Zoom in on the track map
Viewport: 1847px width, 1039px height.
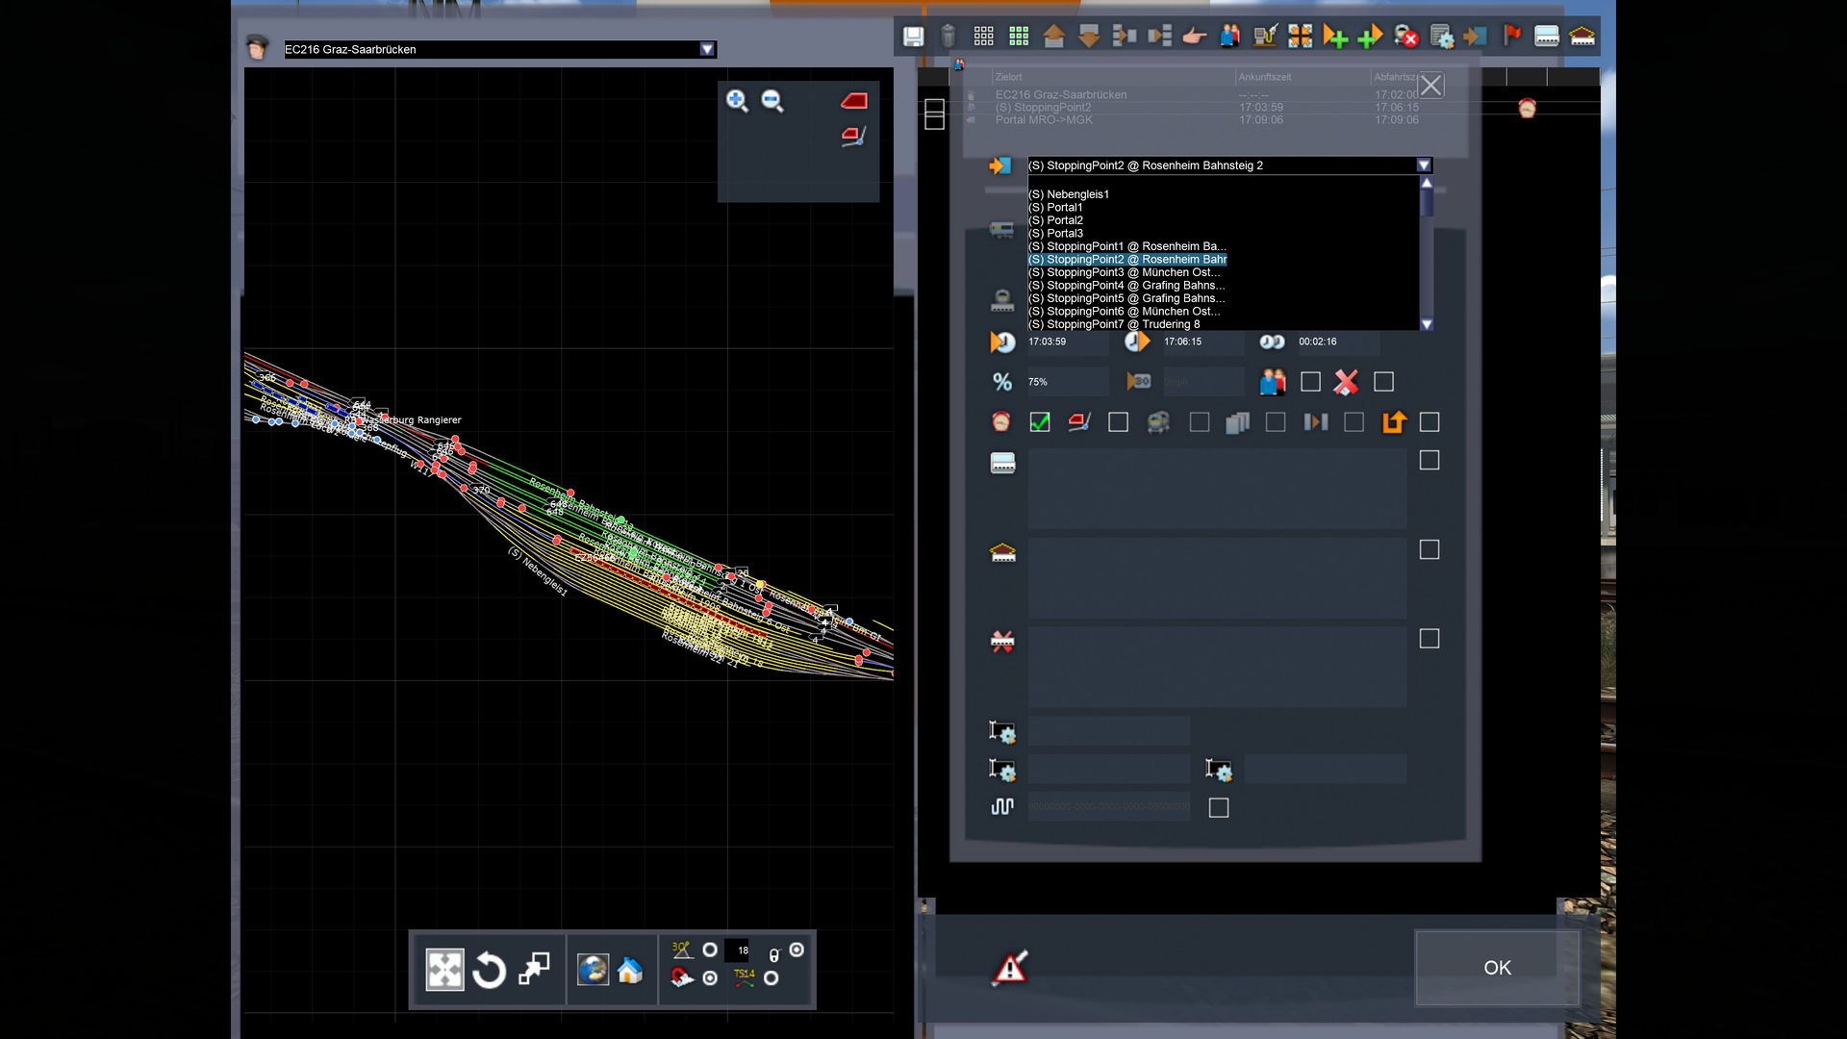[737, 101]
